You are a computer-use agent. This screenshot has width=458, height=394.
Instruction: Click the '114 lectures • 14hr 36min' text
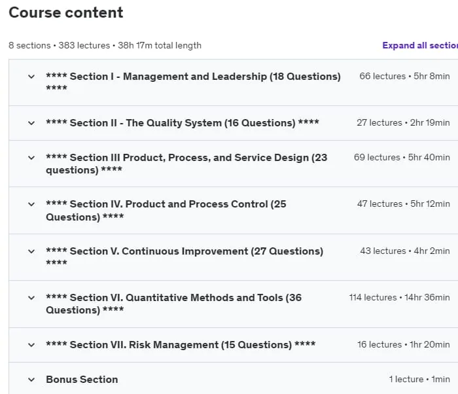(x=399, y=298)
